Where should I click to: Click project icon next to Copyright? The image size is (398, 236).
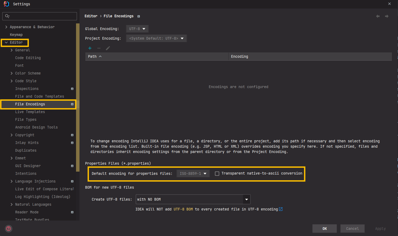[72, 135]
